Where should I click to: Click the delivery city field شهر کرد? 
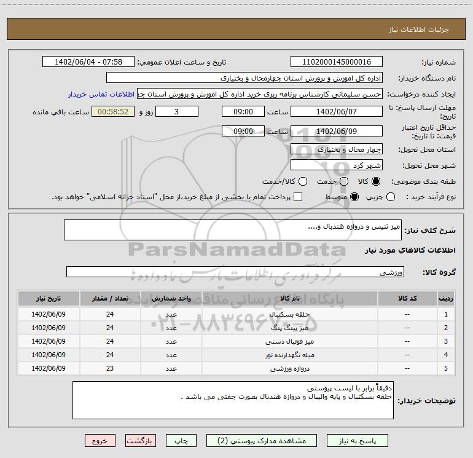(x=337, y=165)
